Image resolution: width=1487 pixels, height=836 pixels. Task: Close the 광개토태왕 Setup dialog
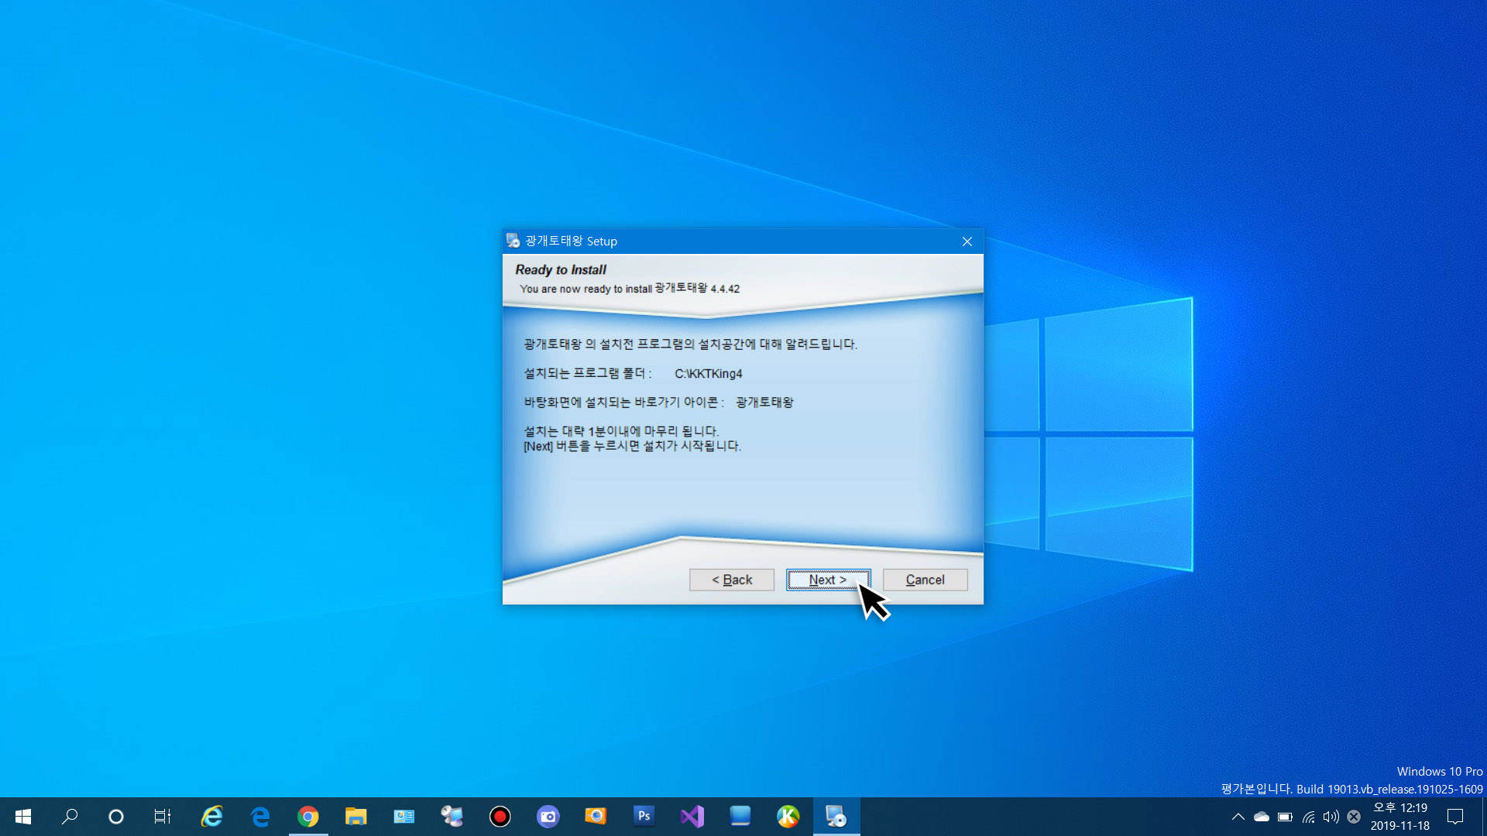[967, 242]
